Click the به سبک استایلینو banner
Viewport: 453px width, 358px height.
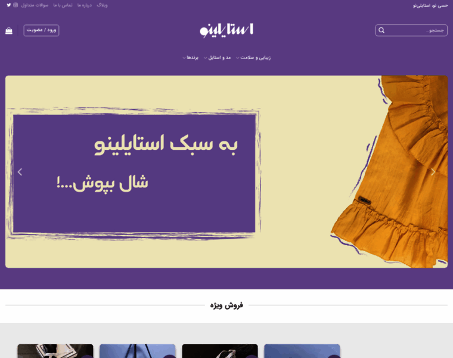[226, 172]
